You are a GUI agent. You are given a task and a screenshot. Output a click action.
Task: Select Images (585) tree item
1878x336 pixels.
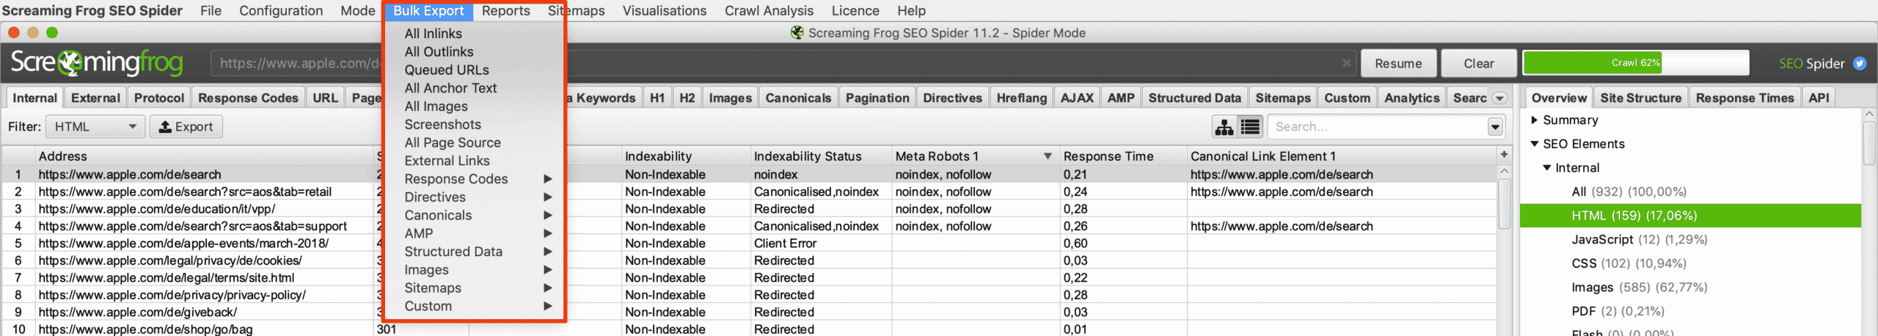click(1639, 288)
